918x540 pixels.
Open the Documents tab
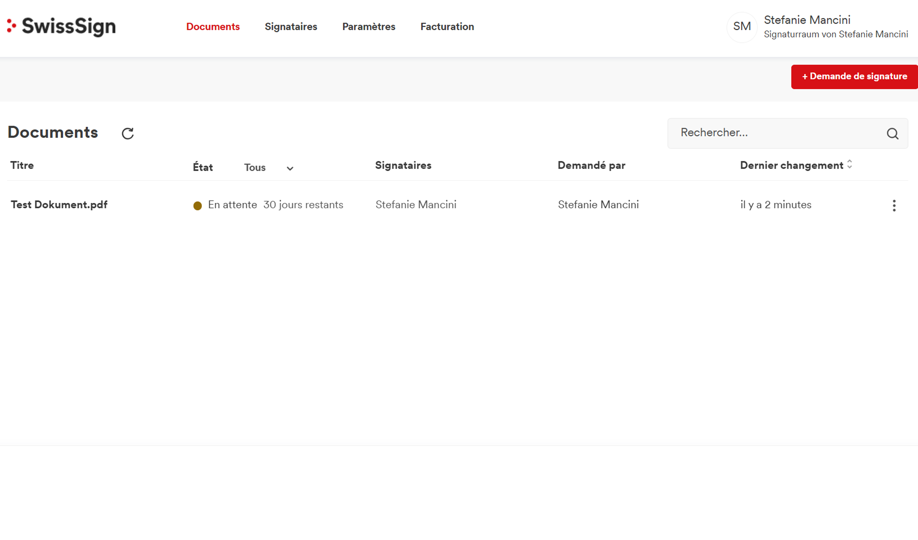click(213, 27)
